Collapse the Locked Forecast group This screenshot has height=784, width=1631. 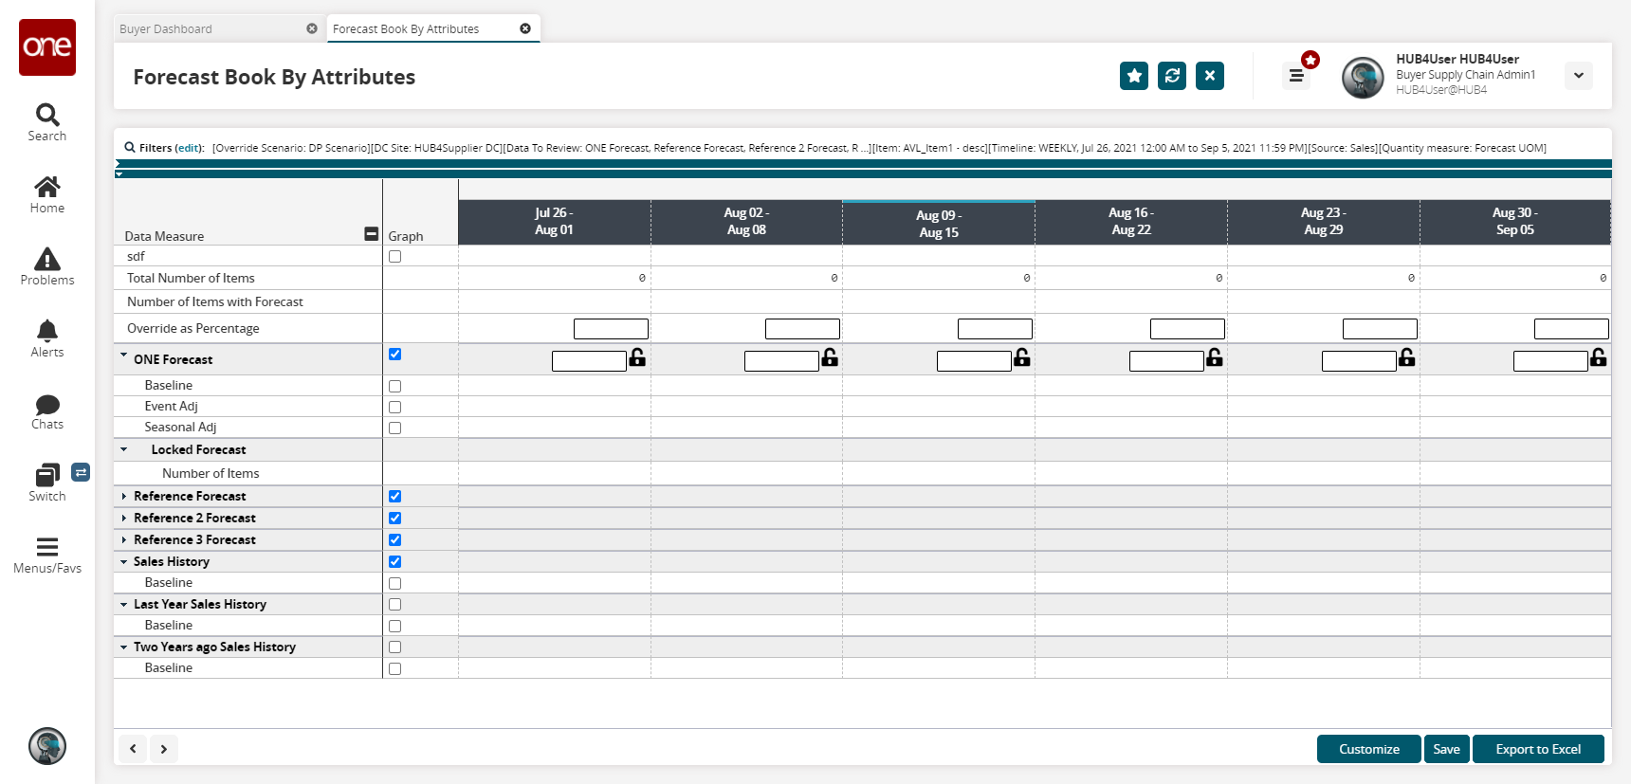[123, 449]
